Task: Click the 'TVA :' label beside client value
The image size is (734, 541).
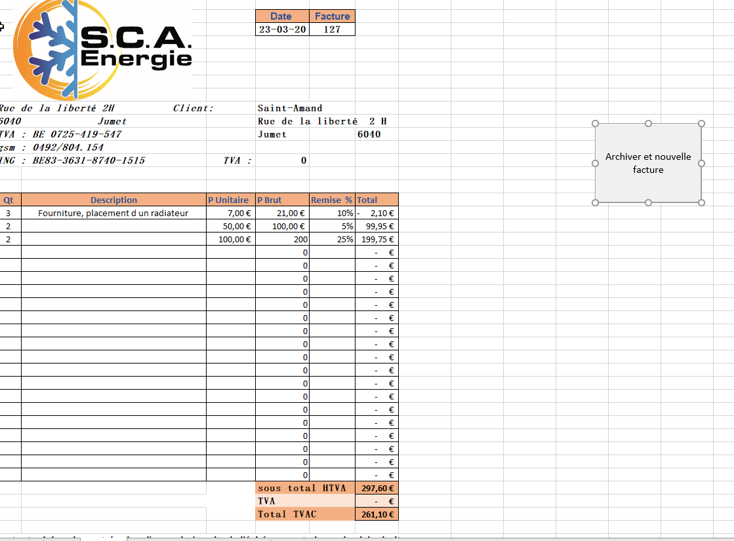Action: pos(237,160)
